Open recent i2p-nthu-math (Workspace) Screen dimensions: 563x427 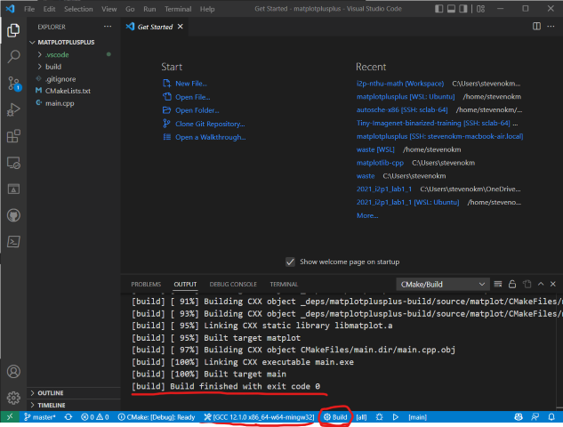(400, 84)
